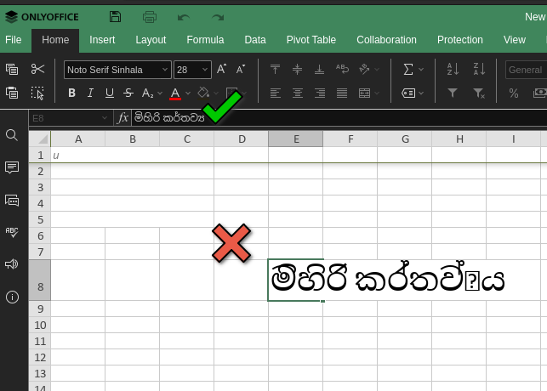Image resolution: width=547 pixels, height=391 pixels.
Task: Align text right in the cell
Action: click(320, 93)
